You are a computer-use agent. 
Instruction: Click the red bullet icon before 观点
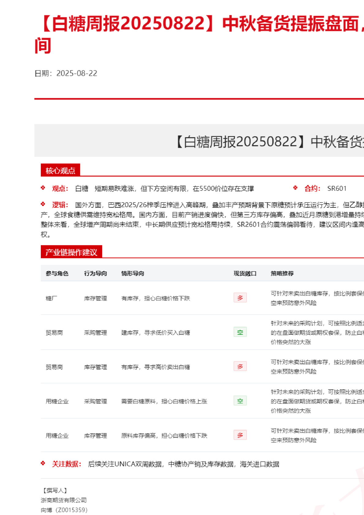(x=43, y=188)
